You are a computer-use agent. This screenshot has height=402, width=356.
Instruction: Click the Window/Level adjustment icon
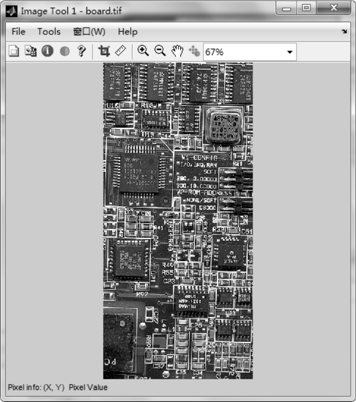coord(194,51)
